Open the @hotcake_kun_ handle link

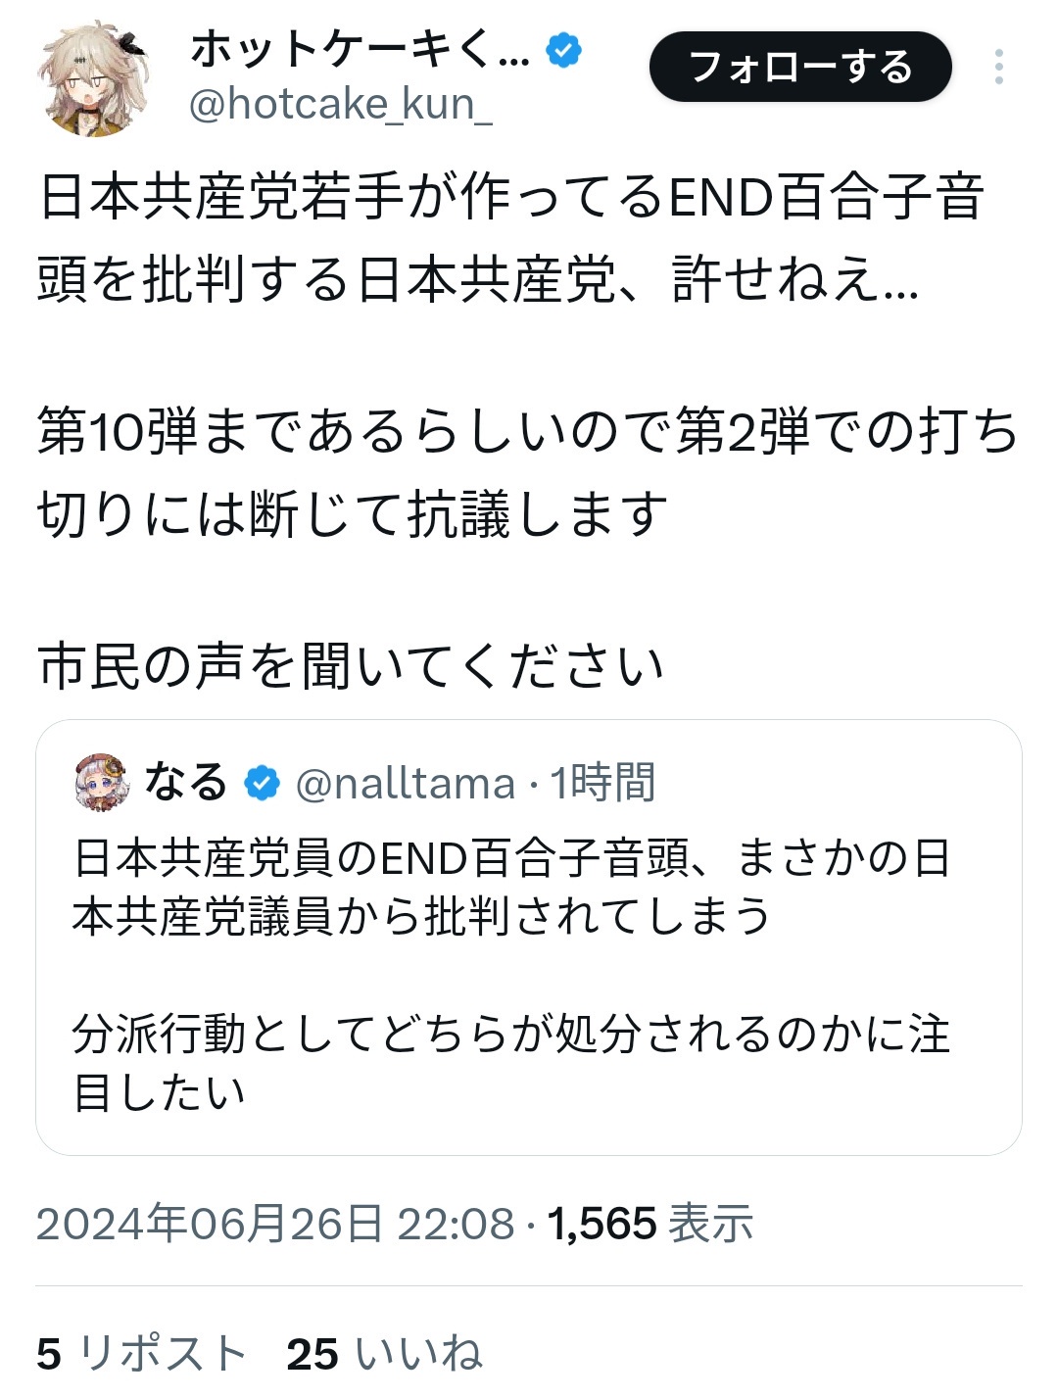tap(340, 104)
